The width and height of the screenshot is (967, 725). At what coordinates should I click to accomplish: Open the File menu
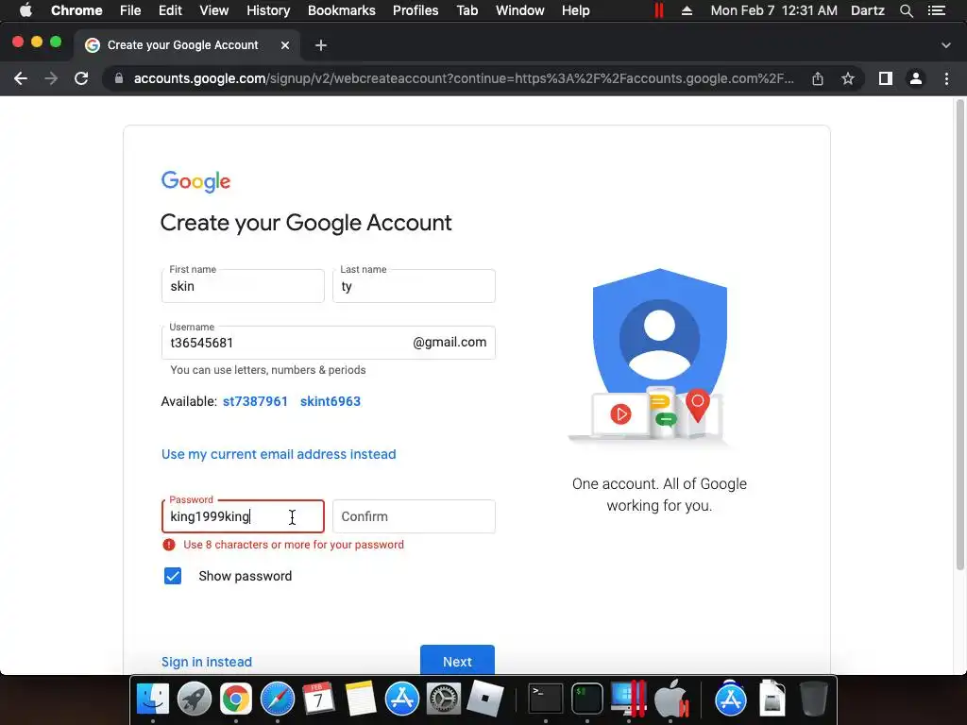coord(130,10)
